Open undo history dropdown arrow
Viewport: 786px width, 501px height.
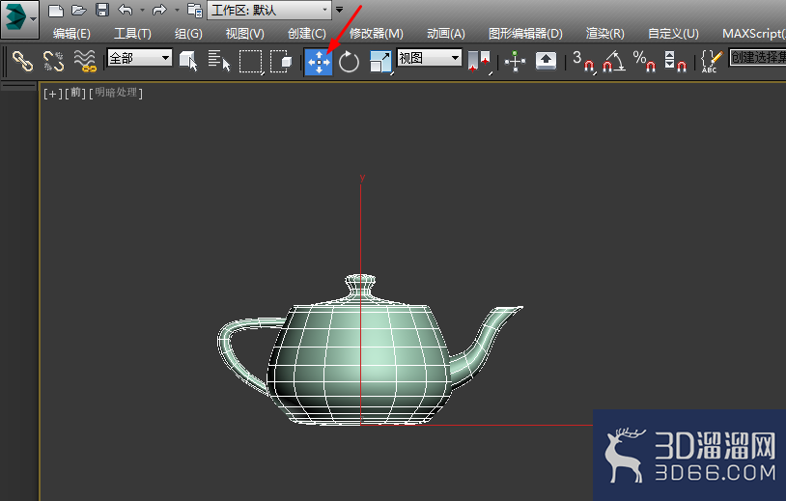(x=142, y=10)
